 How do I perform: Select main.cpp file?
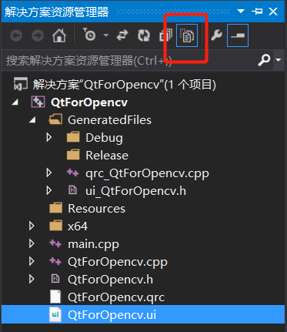pos(93,244)
